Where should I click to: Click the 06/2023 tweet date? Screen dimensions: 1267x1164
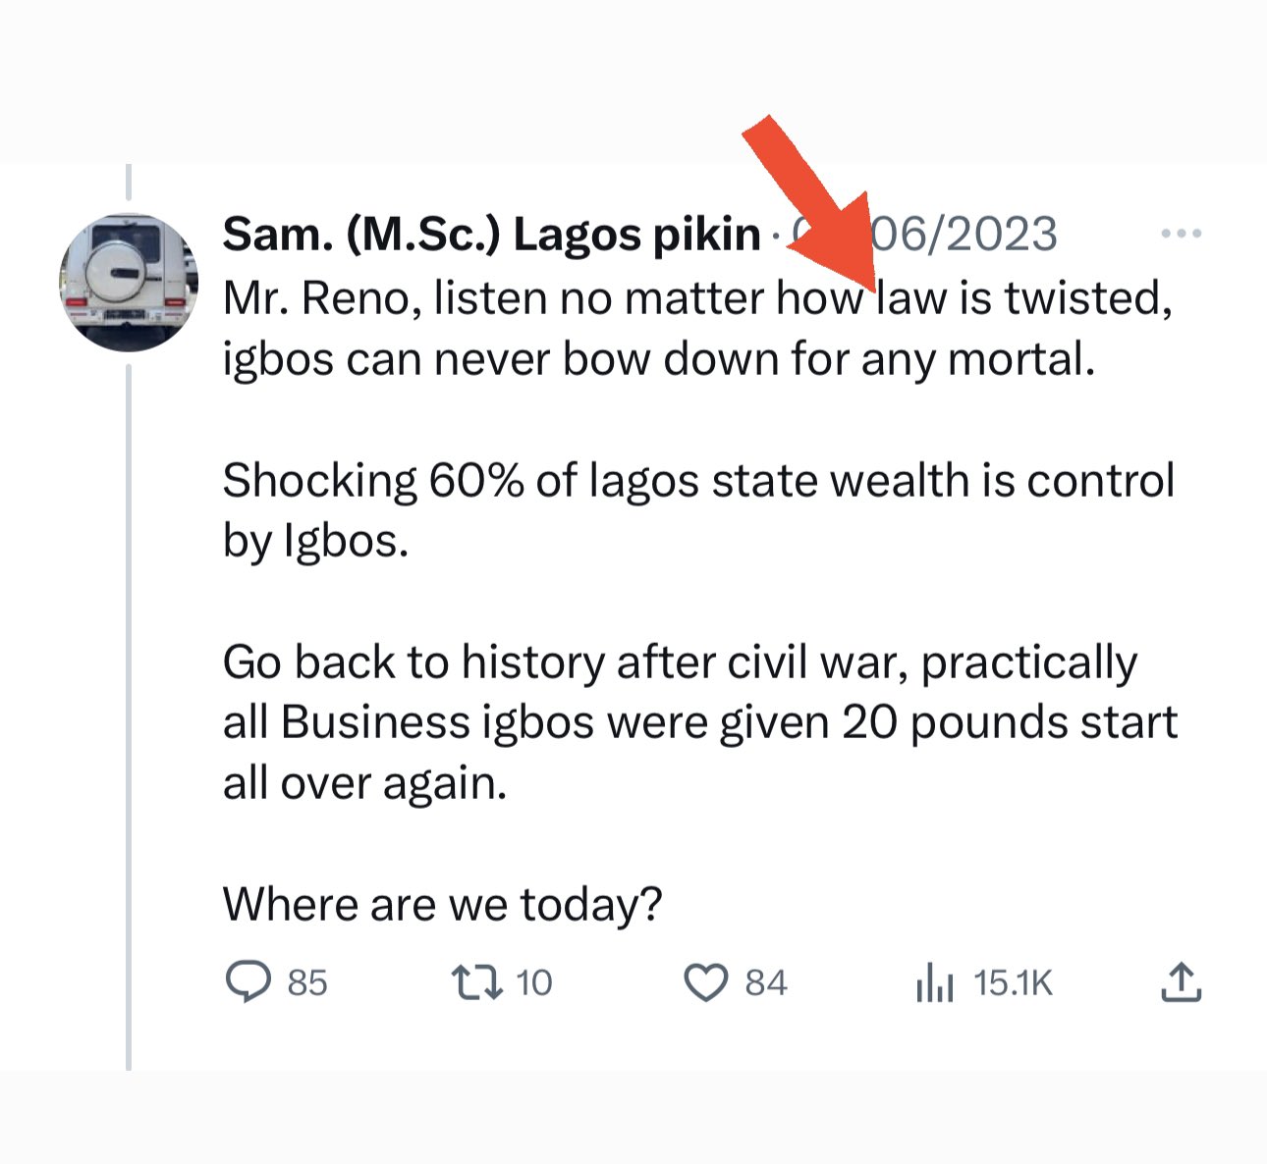963,234
